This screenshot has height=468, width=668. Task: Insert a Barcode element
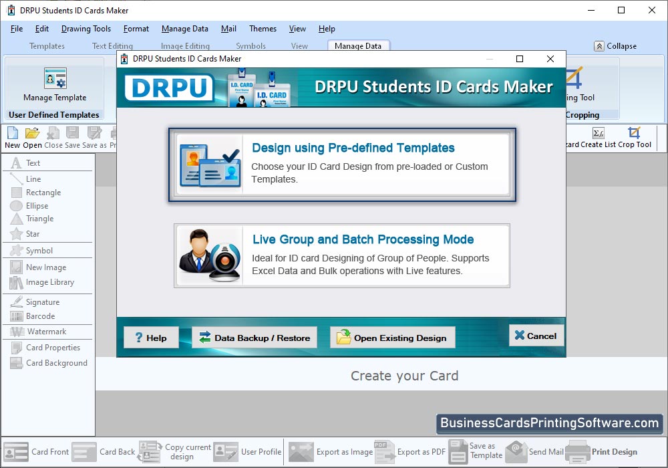coord(33,316)
